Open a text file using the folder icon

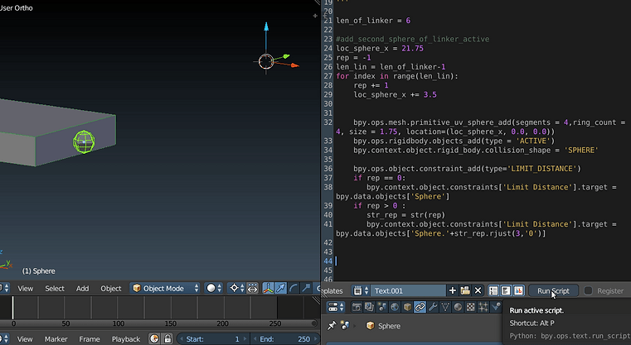pos(465,290)
